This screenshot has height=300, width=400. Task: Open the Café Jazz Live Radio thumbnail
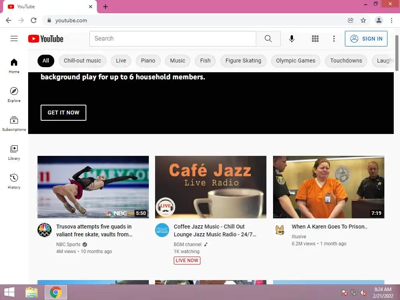pyautogui.click(x=211, y=187)
